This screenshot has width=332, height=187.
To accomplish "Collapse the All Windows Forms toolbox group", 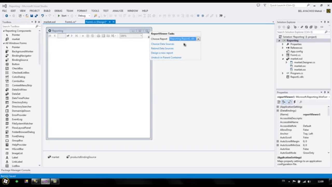I will (x=4, y=43).
